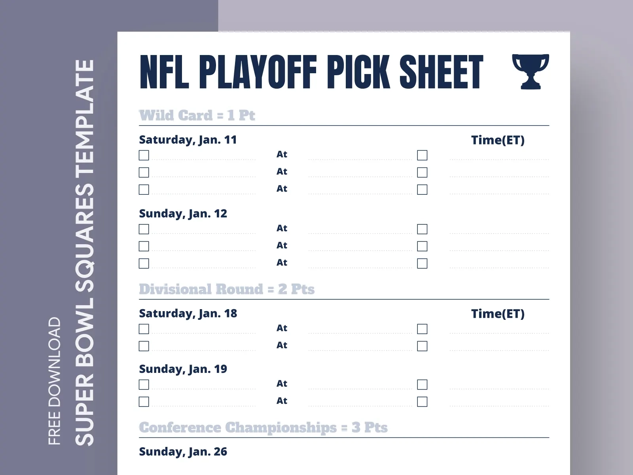Tick the second left checkbox under Sunday, Jan. 19

point(144,402)
